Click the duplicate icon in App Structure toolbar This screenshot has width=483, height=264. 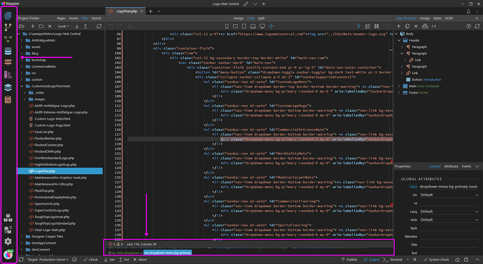pos(407,26)
